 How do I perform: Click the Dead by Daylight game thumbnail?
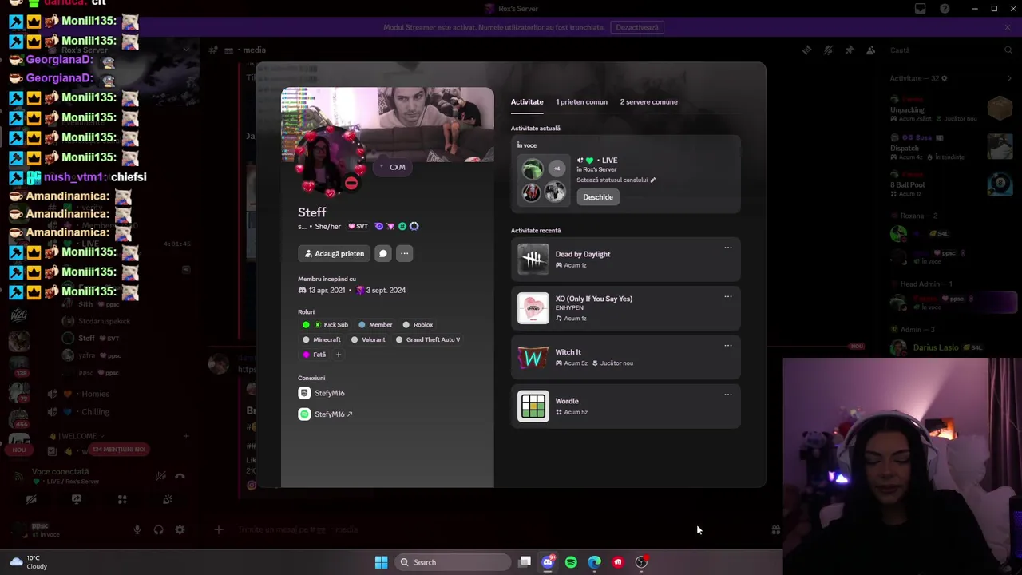533,260
